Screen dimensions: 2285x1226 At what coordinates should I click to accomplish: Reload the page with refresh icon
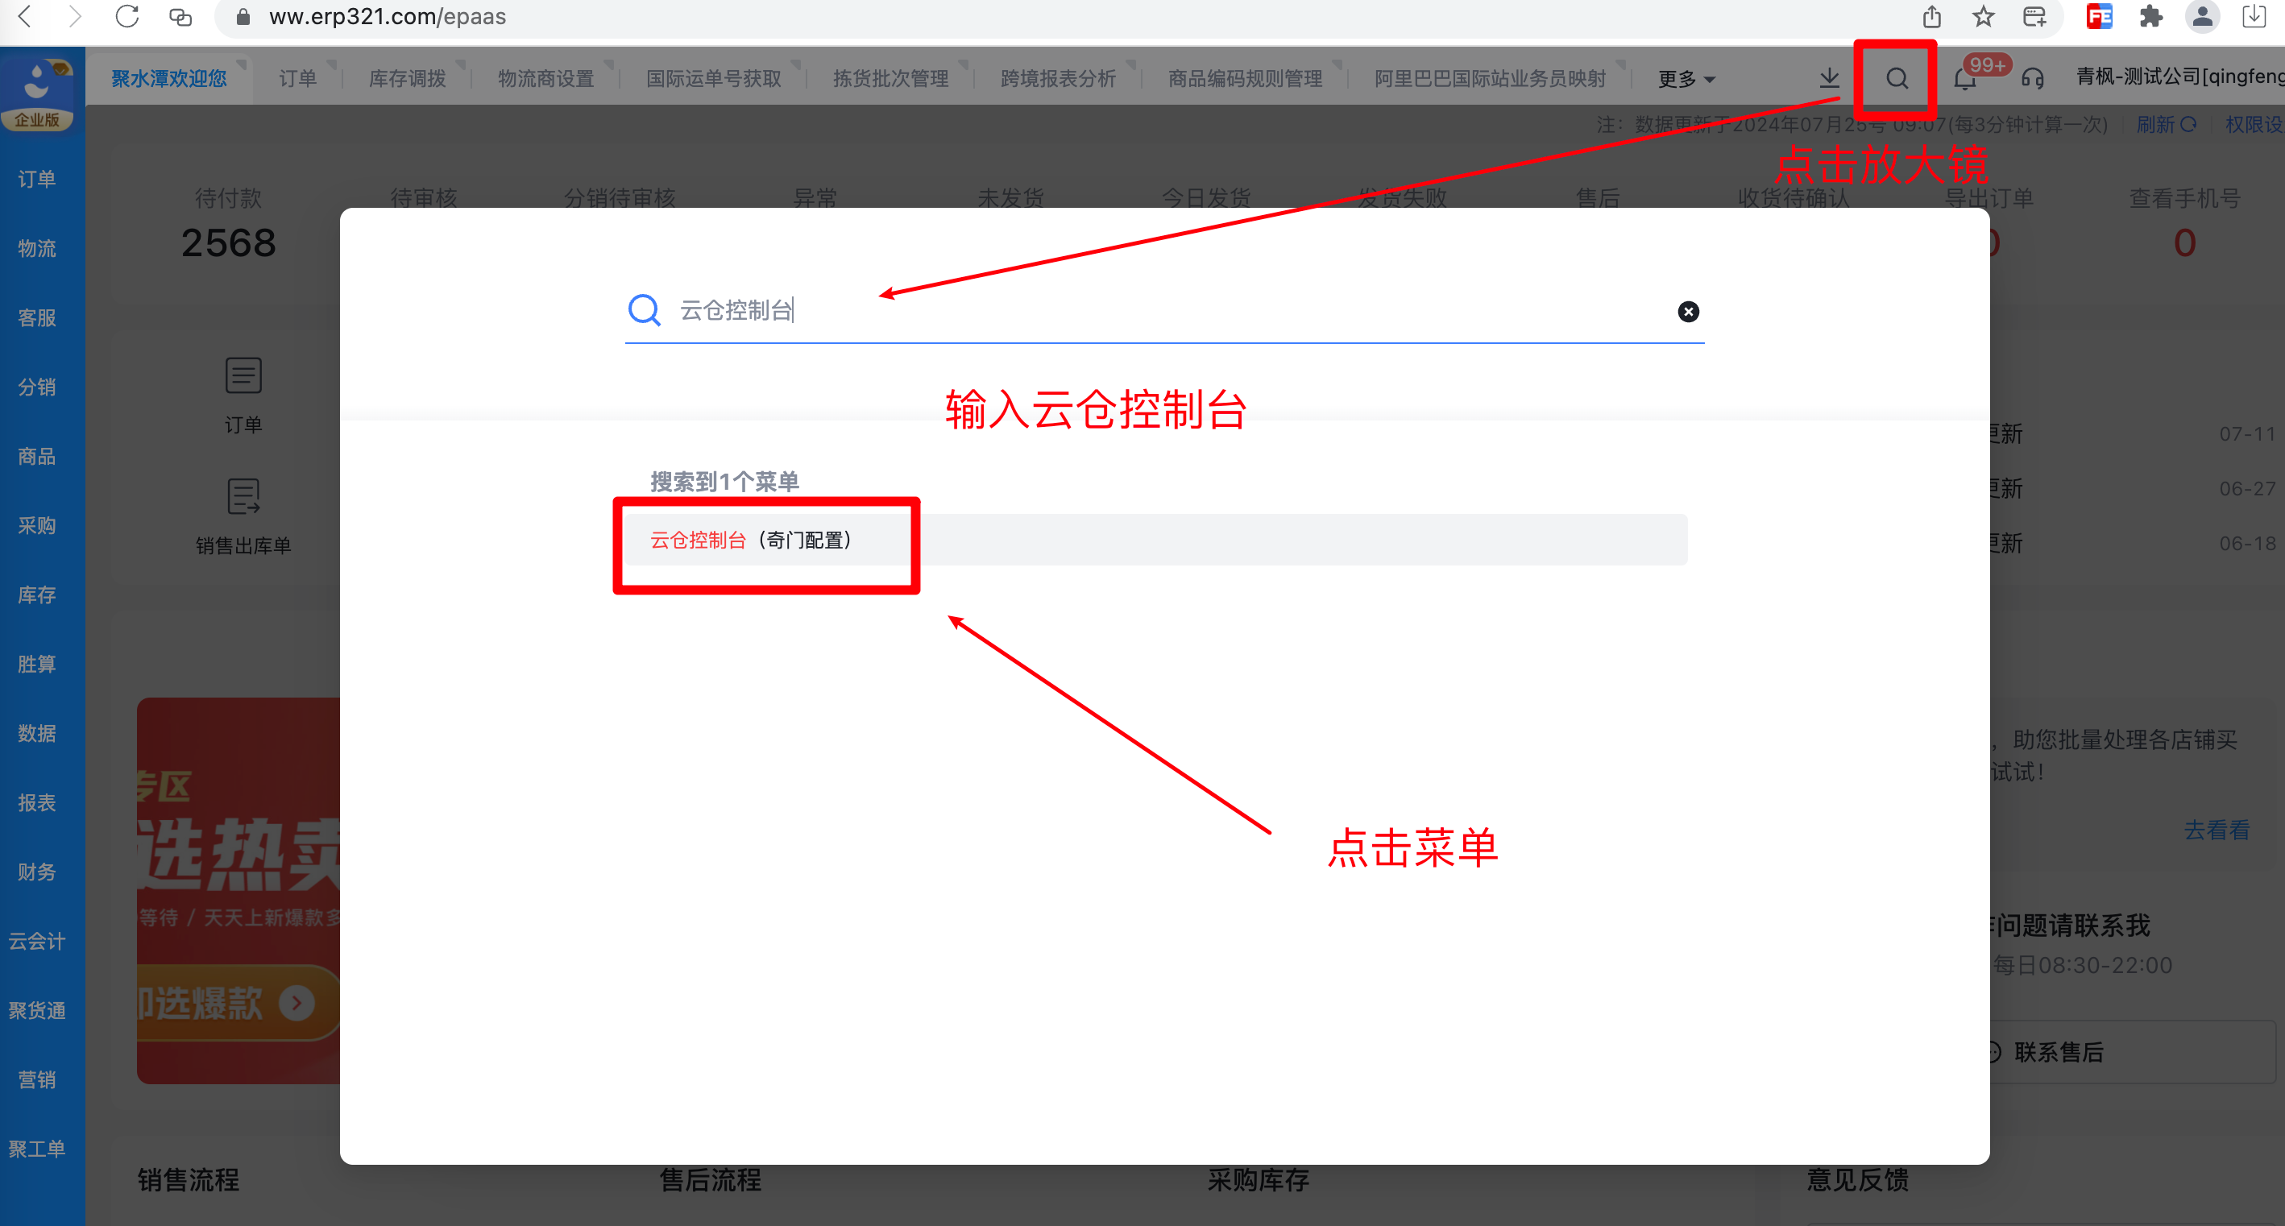pyautogui.click(x=128, y=16)
